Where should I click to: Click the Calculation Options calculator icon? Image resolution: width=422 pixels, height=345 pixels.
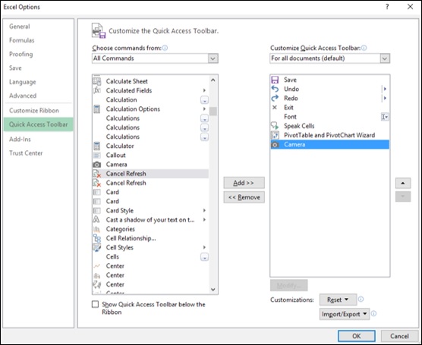97,109
